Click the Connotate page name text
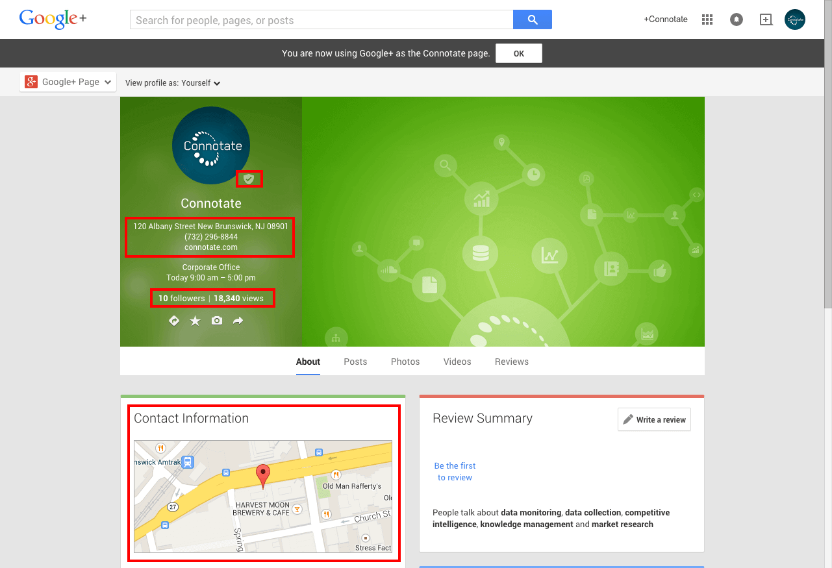This screenshot has width=832, height=568. point(211,203)
